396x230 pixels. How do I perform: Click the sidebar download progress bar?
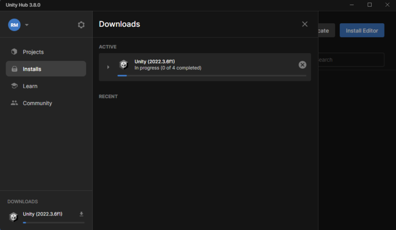tap(54, 223)
